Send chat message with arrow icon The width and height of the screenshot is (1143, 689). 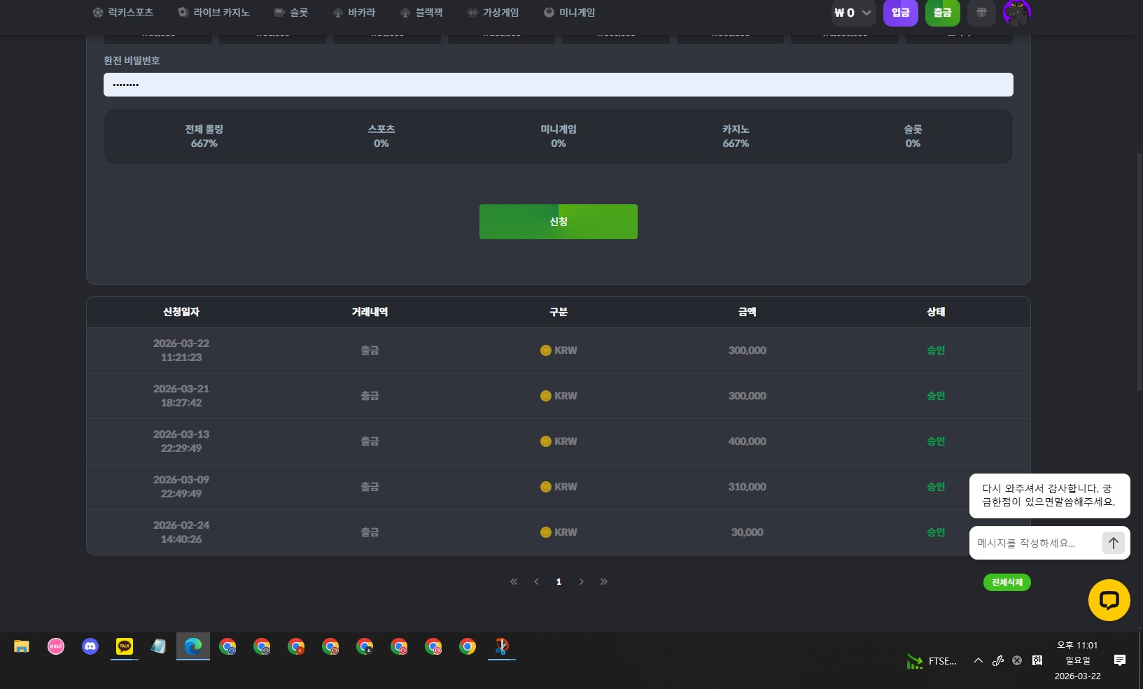(1113, 543)
